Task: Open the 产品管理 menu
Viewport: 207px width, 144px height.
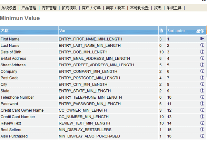Action: tap(29, 8)
